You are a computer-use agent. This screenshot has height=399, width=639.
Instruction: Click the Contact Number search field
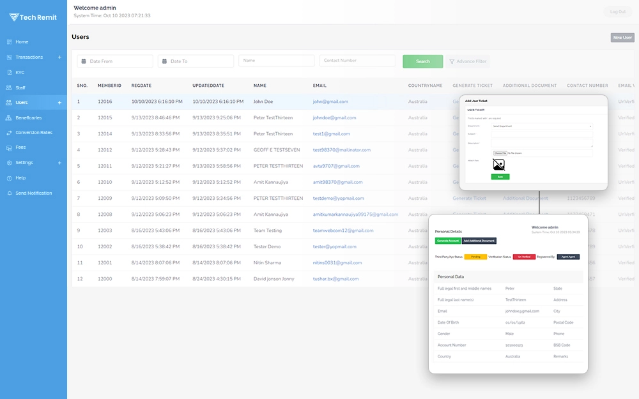pos(357,61)
